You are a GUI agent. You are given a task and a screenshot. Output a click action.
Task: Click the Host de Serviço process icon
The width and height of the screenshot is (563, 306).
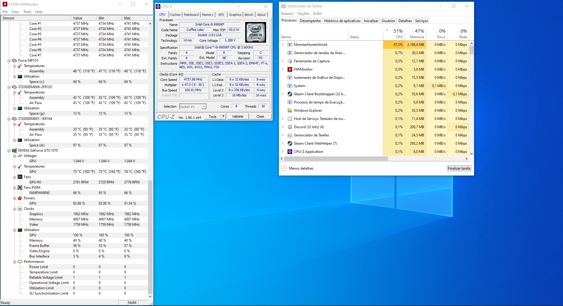(290, 119)
